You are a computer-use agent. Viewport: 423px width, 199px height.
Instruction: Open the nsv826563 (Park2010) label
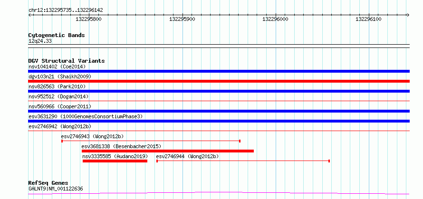coord(57,86)
